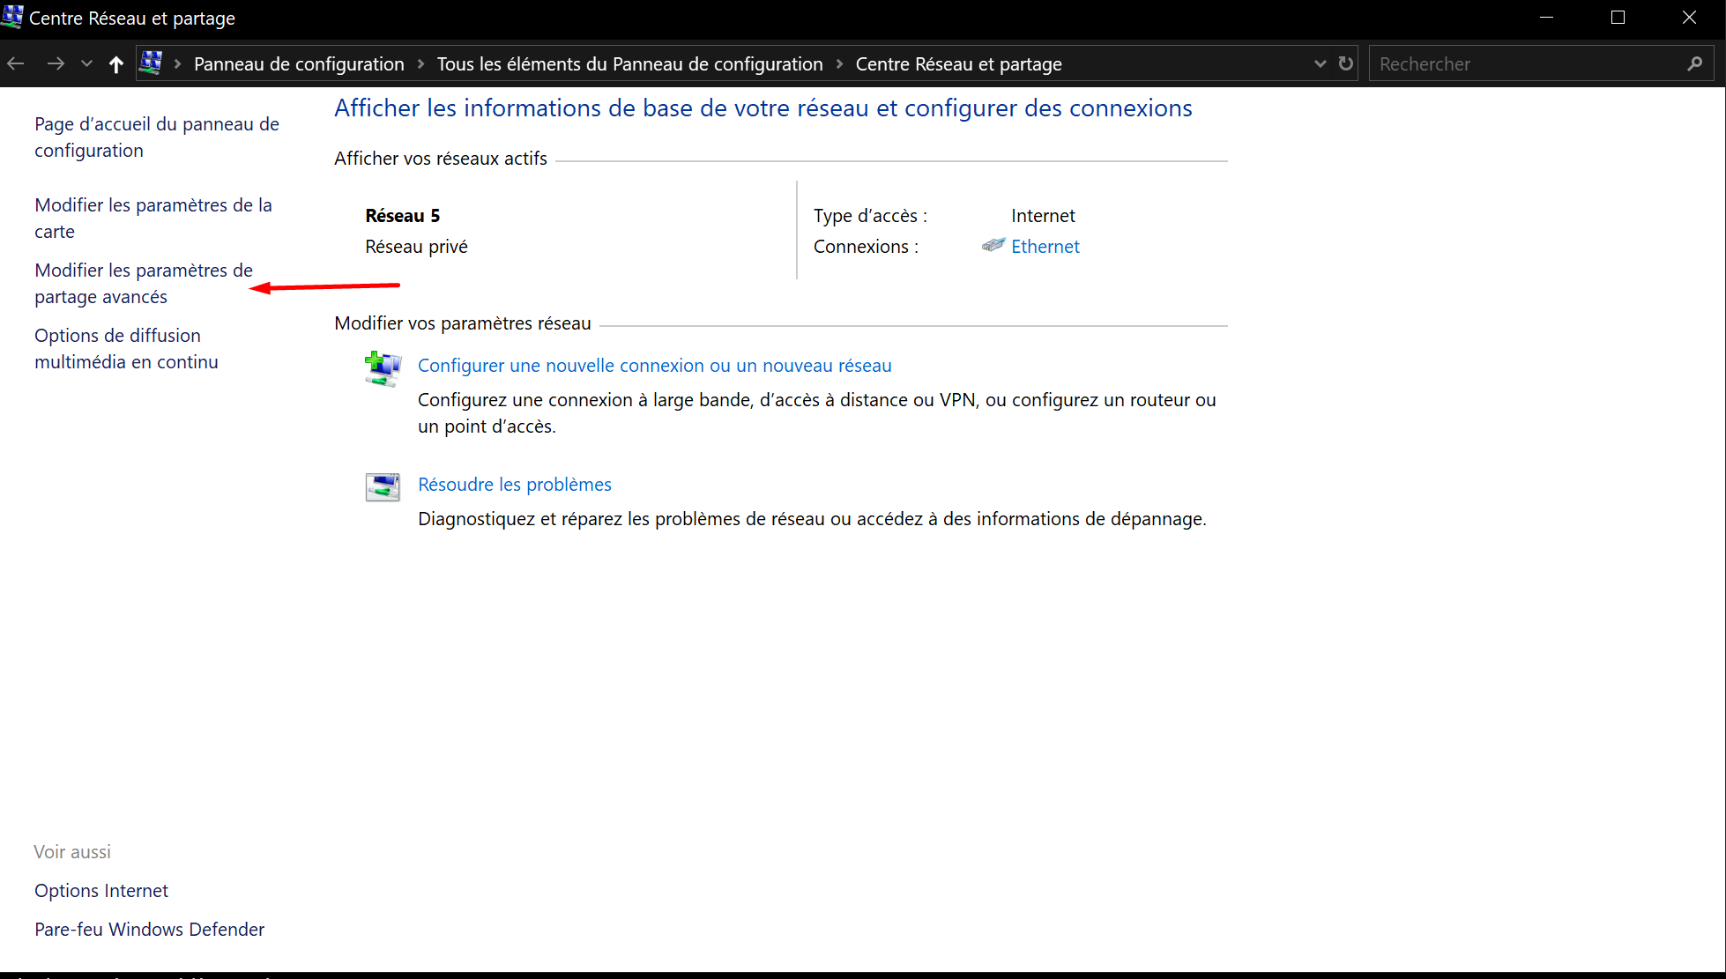
Task: Click Centre Réseau et partage breadcrumb
Action: click(958, 63)
